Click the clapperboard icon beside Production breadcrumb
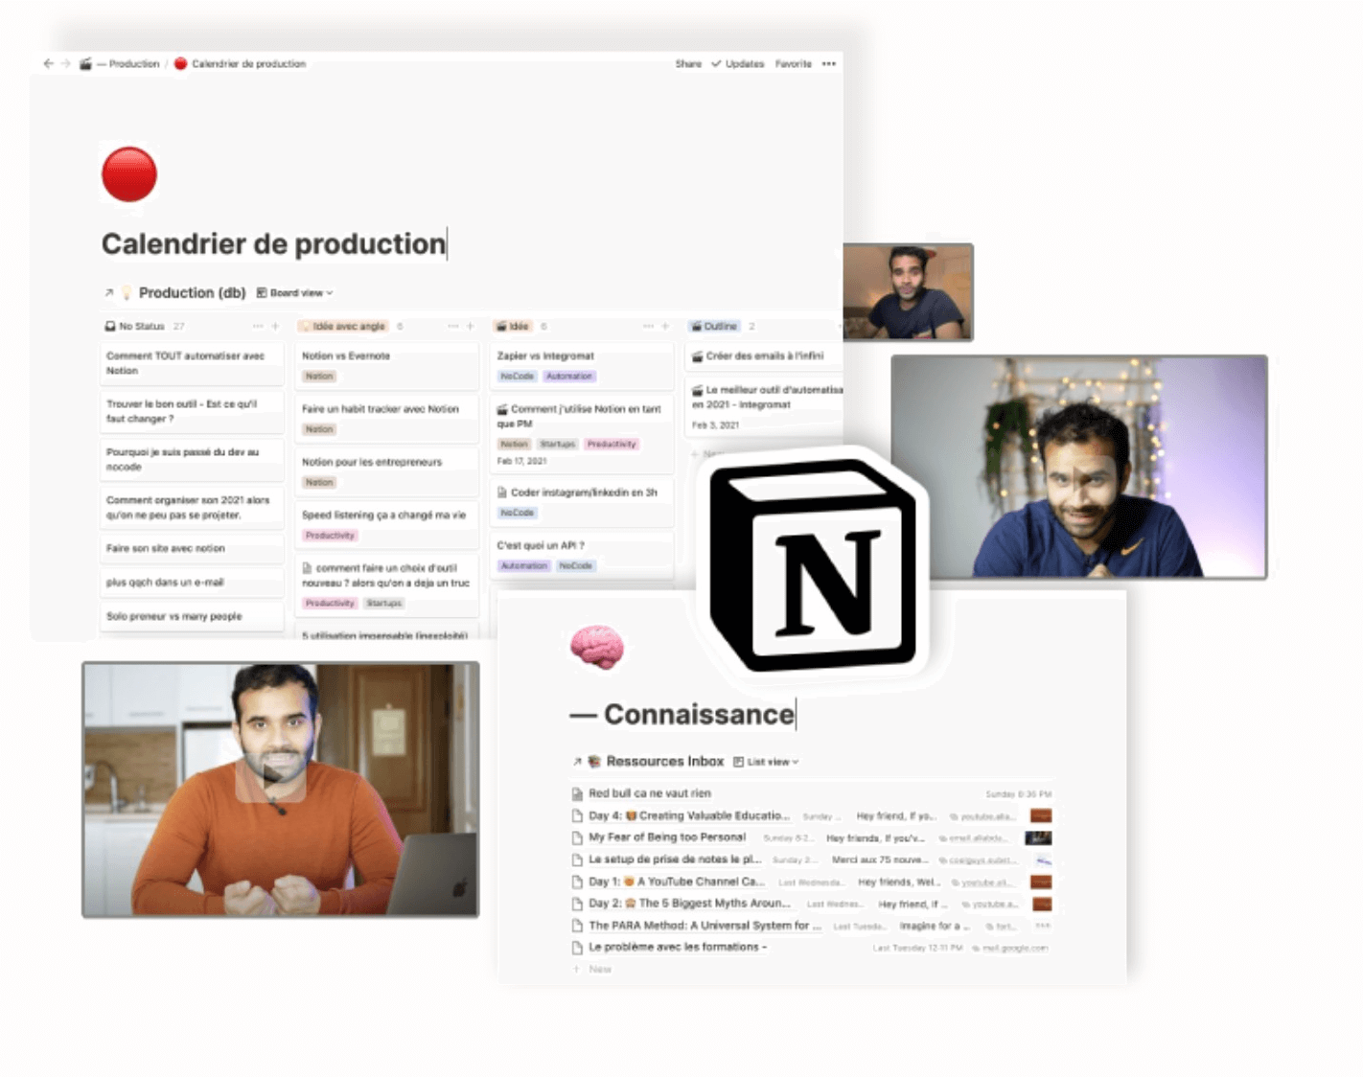 (x=86, y=63)
